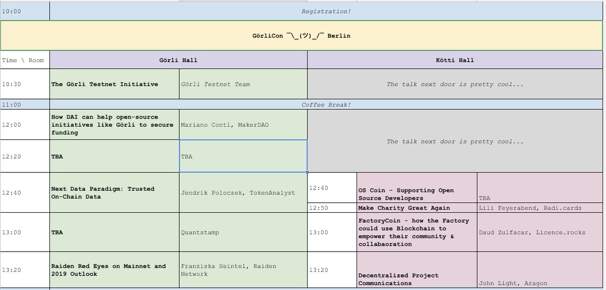Select the Görli Hall column header
Screen dimensions: 606x290
178,60
